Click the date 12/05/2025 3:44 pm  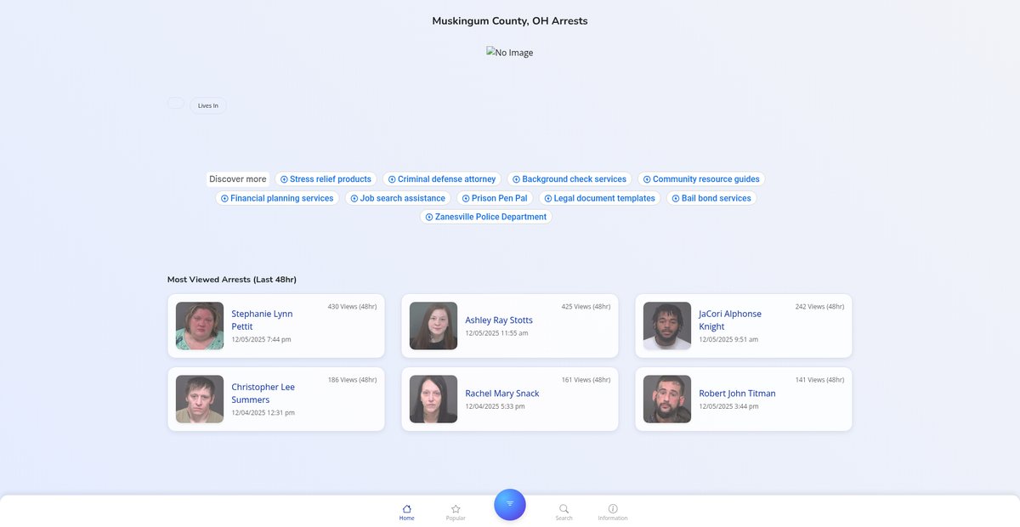(x=728, y=406)
